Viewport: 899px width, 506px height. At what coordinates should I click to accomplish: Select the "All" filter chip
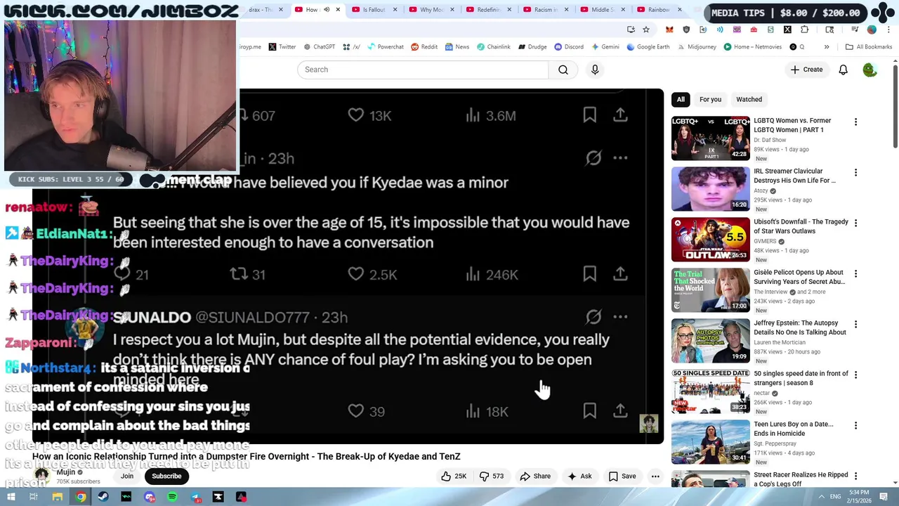pos(681,99)
